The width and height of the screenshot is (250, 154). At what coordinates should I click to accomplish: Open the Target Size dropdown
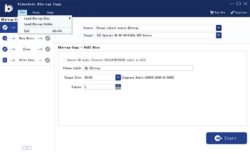click(x=118, y=77)
